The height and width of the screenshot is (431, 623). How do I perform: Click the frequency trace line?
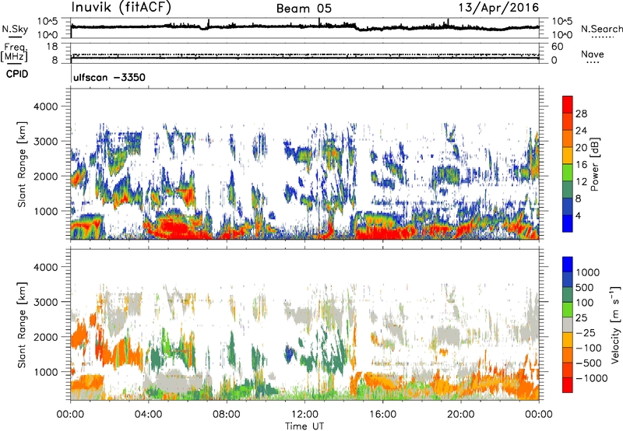pyautogui.click(x=304, y=58)
